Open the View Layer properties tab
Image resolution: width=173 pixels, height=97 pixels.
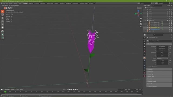[x=144, y=46]
